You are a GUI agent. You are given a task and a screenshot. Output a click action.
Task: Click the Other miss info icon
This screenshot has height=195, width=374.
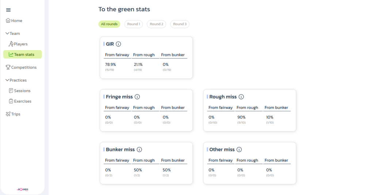pyautogui.click(x=239, y=150)
